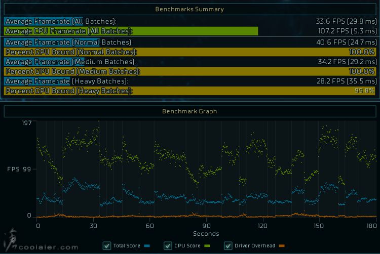Viewport: 380px width, 254px height.
Task: Click Average Framerate (Medium Batches) label
Action: tap(70, 62)
